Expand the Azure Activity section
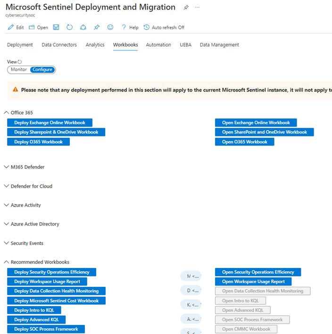332x334 pixels. [7, 205]
